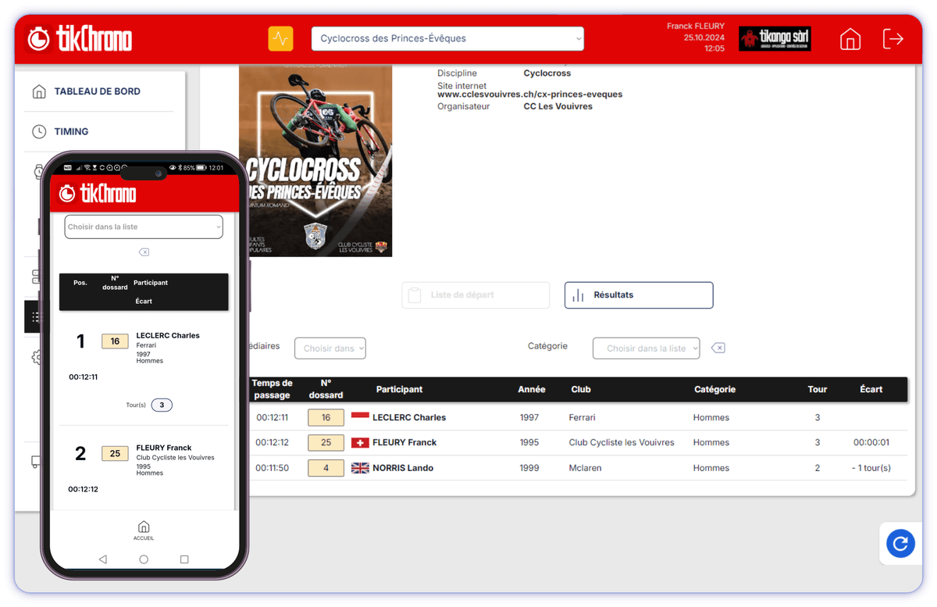This screenshot has height=607, width=937.
Task: Click time 00:11:50 in table
Action: click(x=273, y=469)
